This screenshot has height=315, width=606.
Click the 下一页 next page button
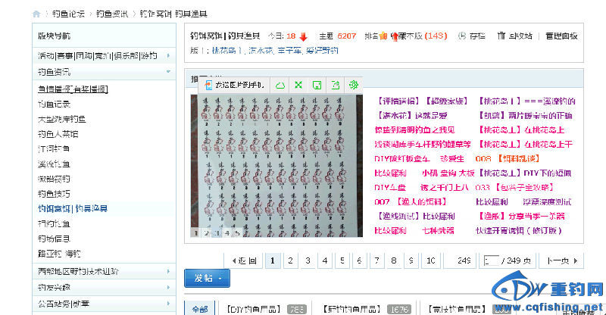point(561,261)
